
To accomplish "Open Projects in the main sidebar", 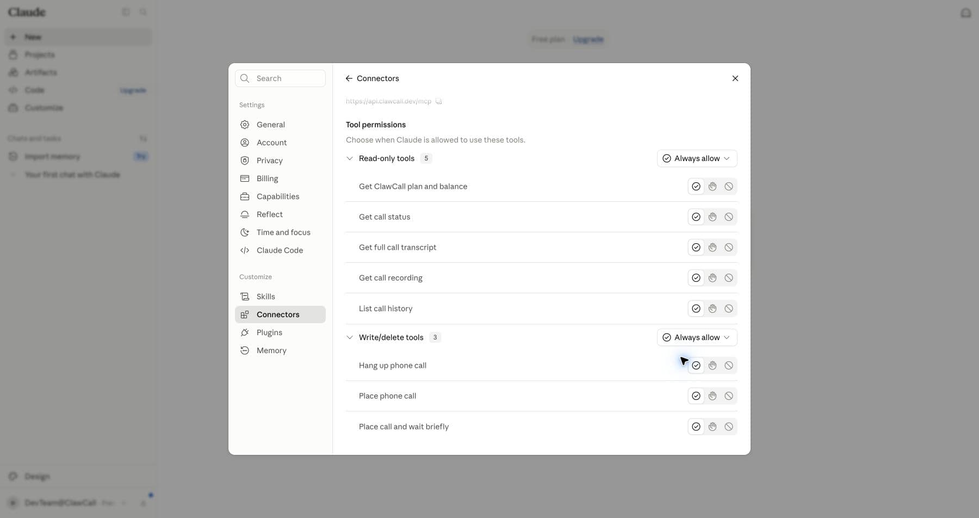I will coord(78,54).
